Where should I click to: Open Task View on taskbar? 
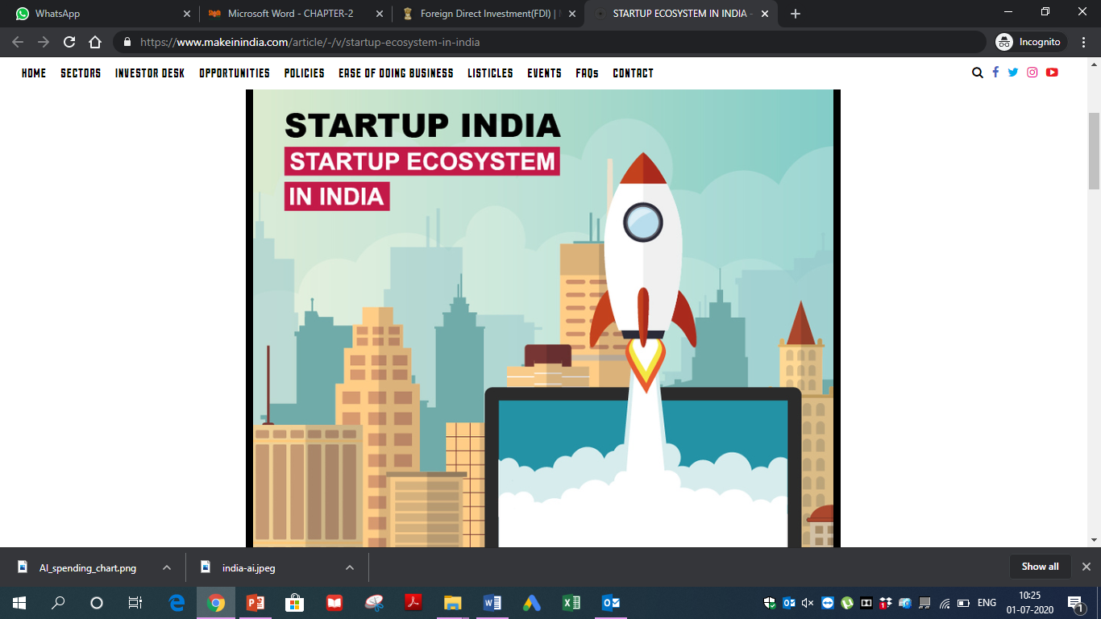[x=135, y=603]
